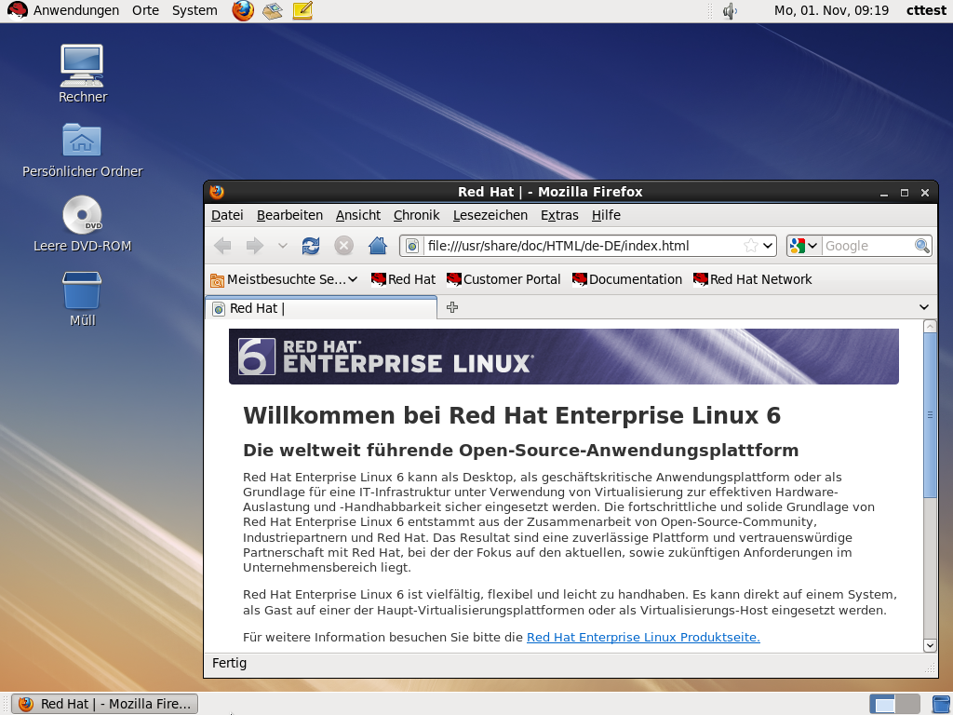953x715 pixels.
Task: Click the Fertig status bar text
Action: [229, 663]
